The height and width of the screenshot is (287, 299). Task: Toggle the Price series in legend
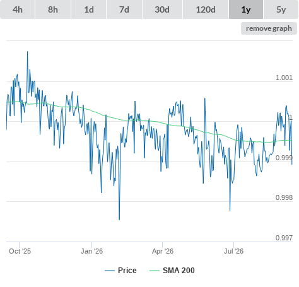coord(127,271)
